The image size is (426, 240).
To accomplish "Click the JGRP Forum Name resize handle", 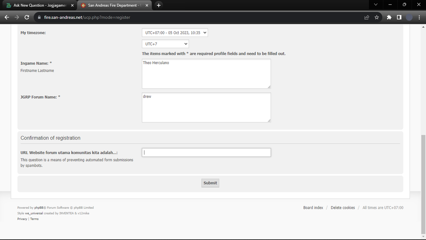I will tap(269, 120).
